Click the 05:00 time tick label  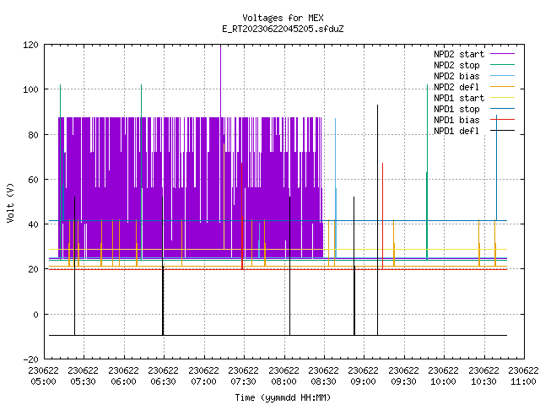(x=43, y=381)
